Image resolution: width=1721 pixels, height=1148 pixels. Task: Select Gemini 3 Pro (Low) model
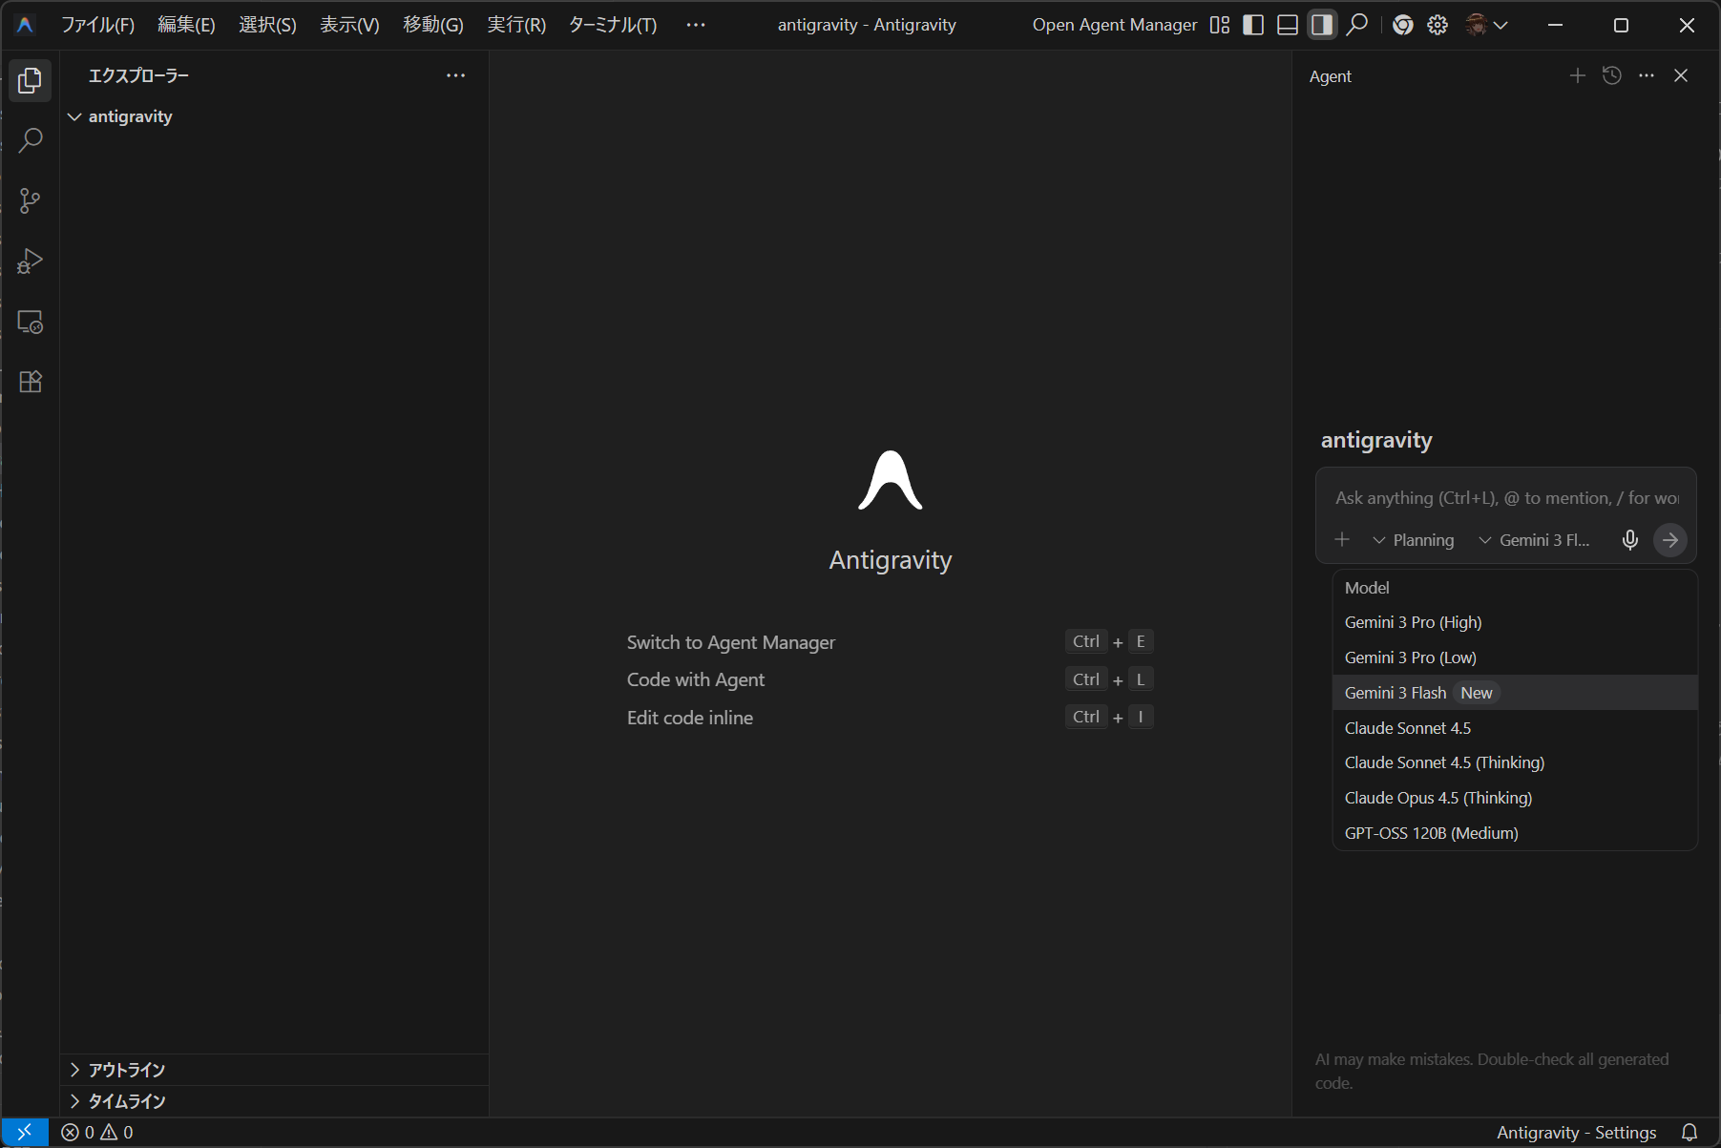pos(1515,657)
